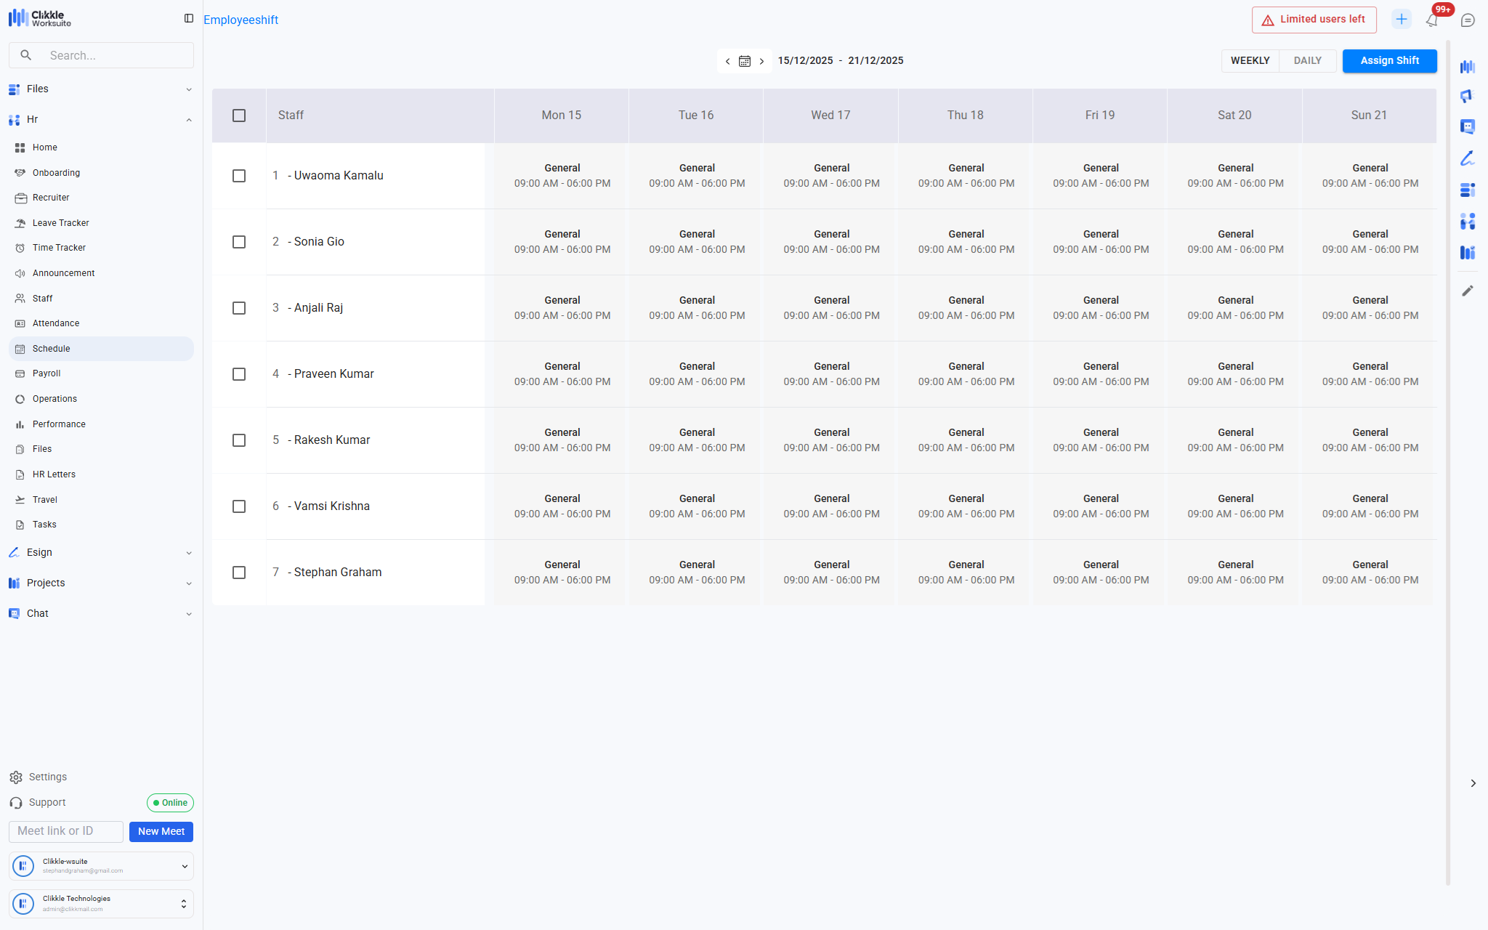Image resolution: width=1488 pixels, height=930 pixels.
Task: Go to the previous week arrow
Action: [x=727, y=61]
